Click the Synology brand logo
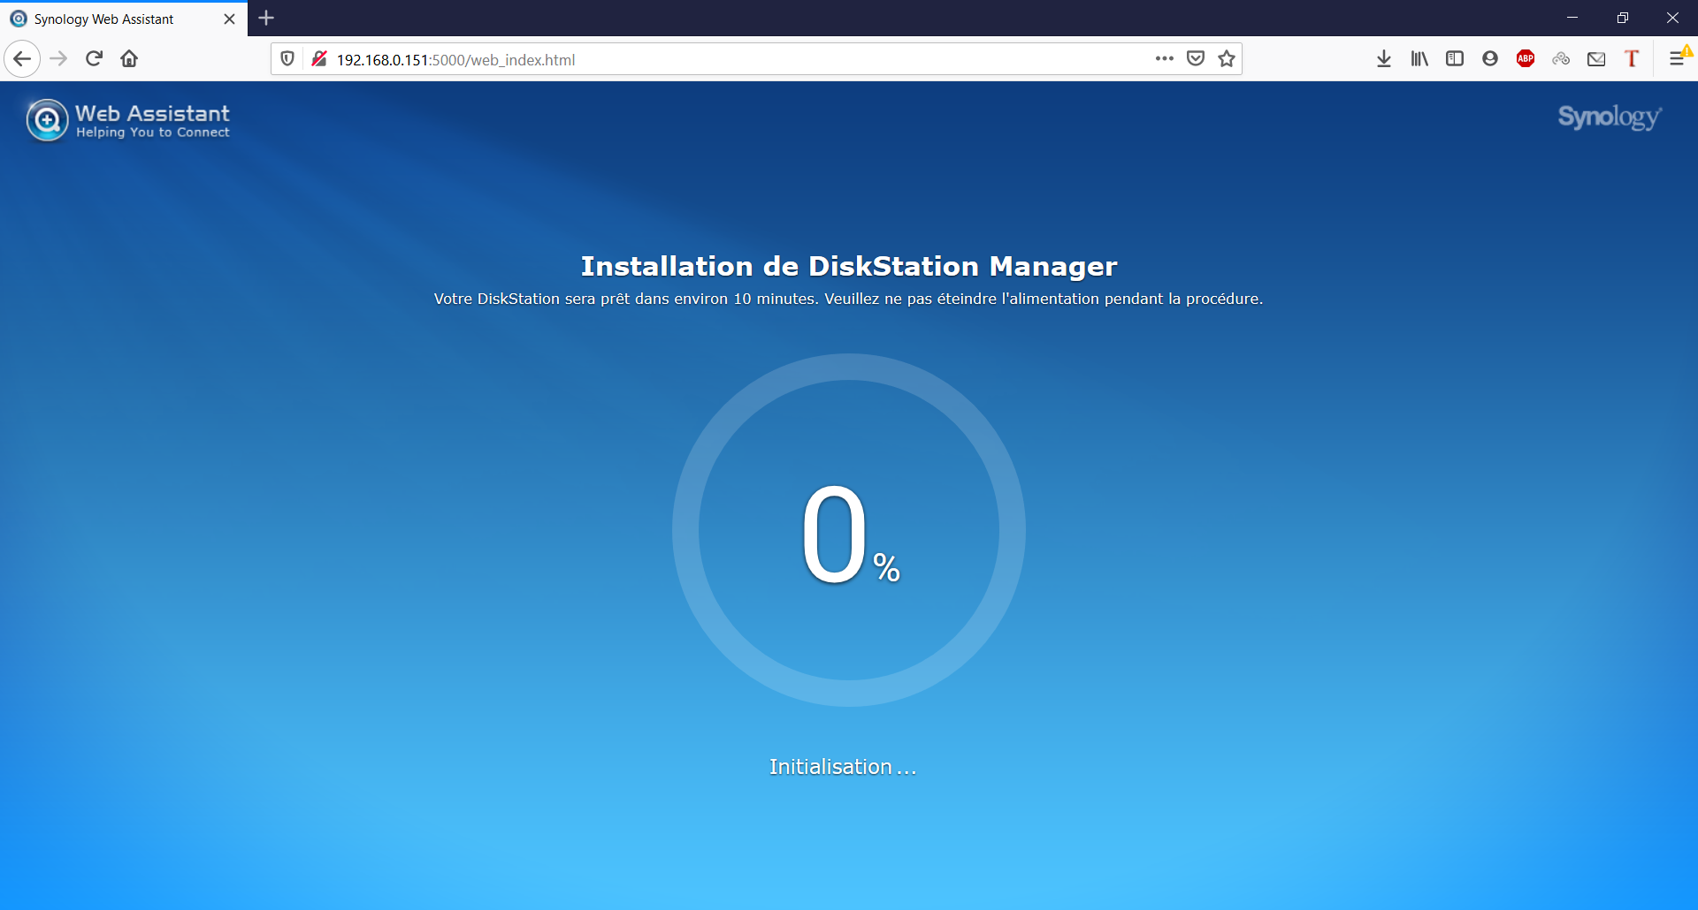The height and width of the screenshot is (910, 1698). click(x=1609, y=117)
